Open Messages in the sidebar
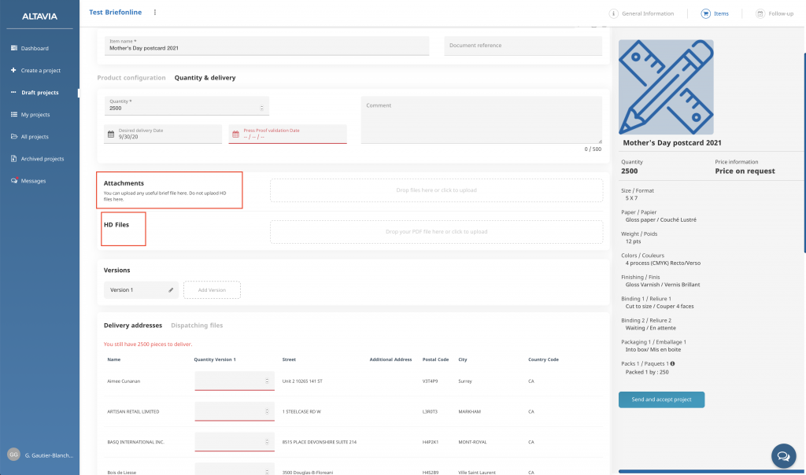 pyautogui.click(x=33, y=181)
